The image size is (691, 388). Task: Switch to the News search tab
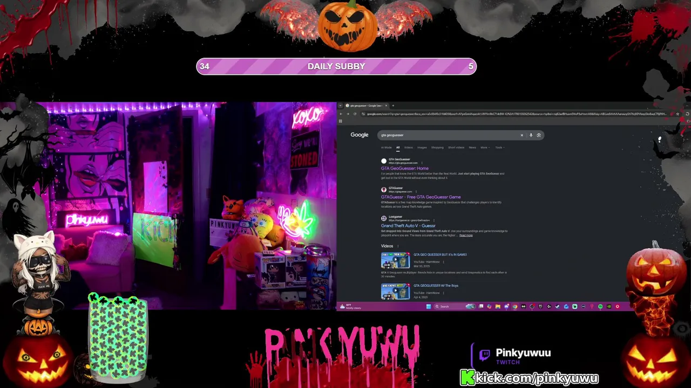[x=472, y=148]
